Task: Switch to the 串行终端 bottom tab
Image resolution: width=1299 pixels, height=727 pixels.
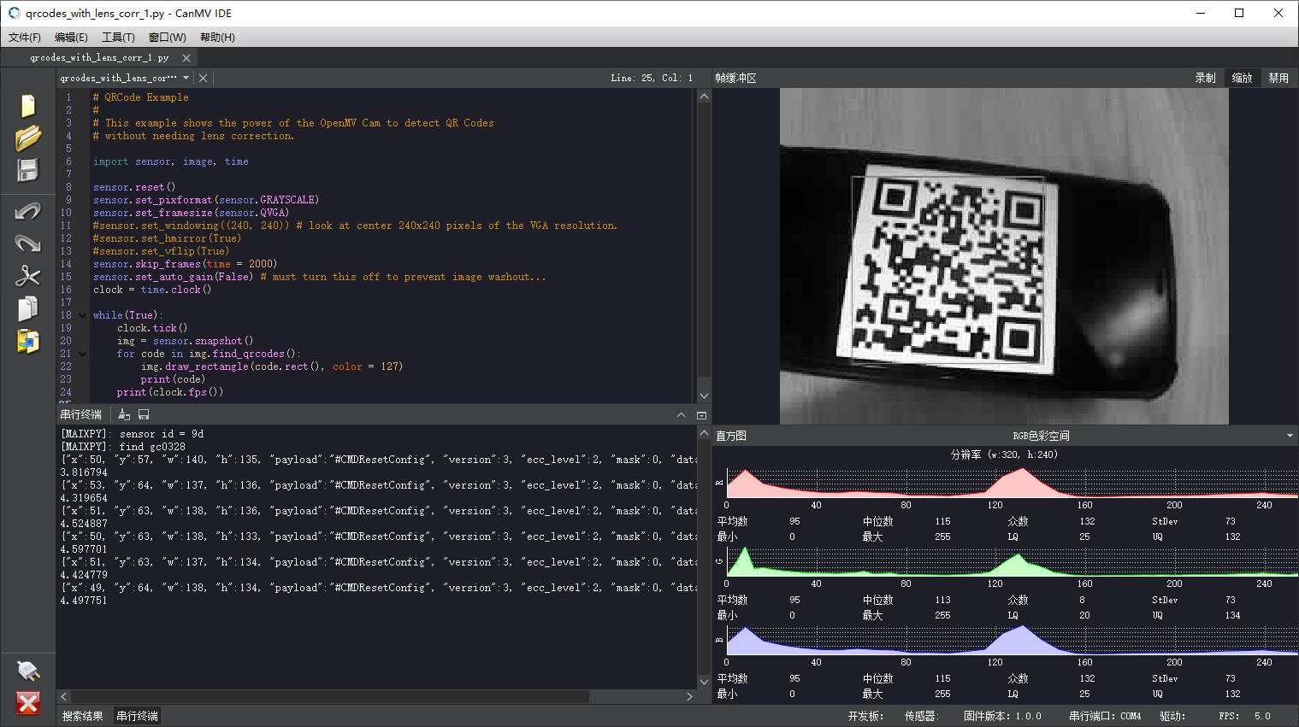Action: click(138, 716)
